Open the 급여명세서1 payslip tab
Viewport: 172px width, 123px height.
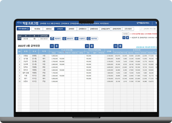tap(83, 29)
